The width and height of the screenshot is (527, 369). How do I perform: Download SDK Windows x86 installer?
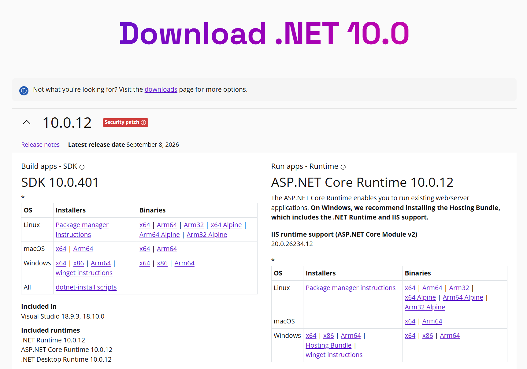click(x=79, y=263)
